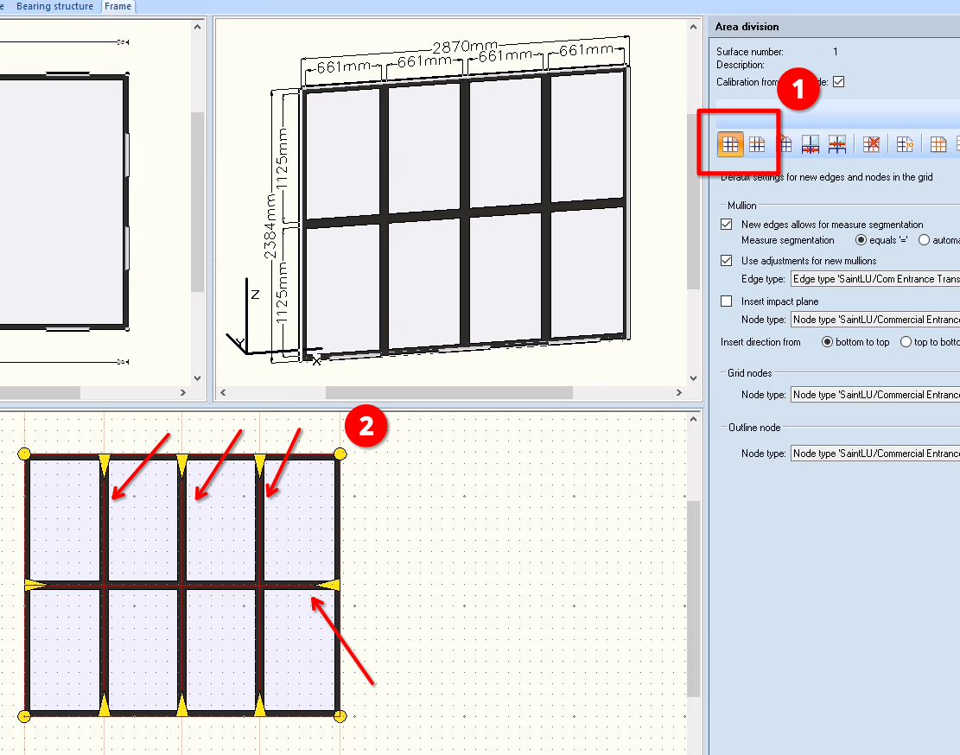Screen dimensions: 960x755
Task: Click the delete grid icon with red X
Action: [871, 144]
